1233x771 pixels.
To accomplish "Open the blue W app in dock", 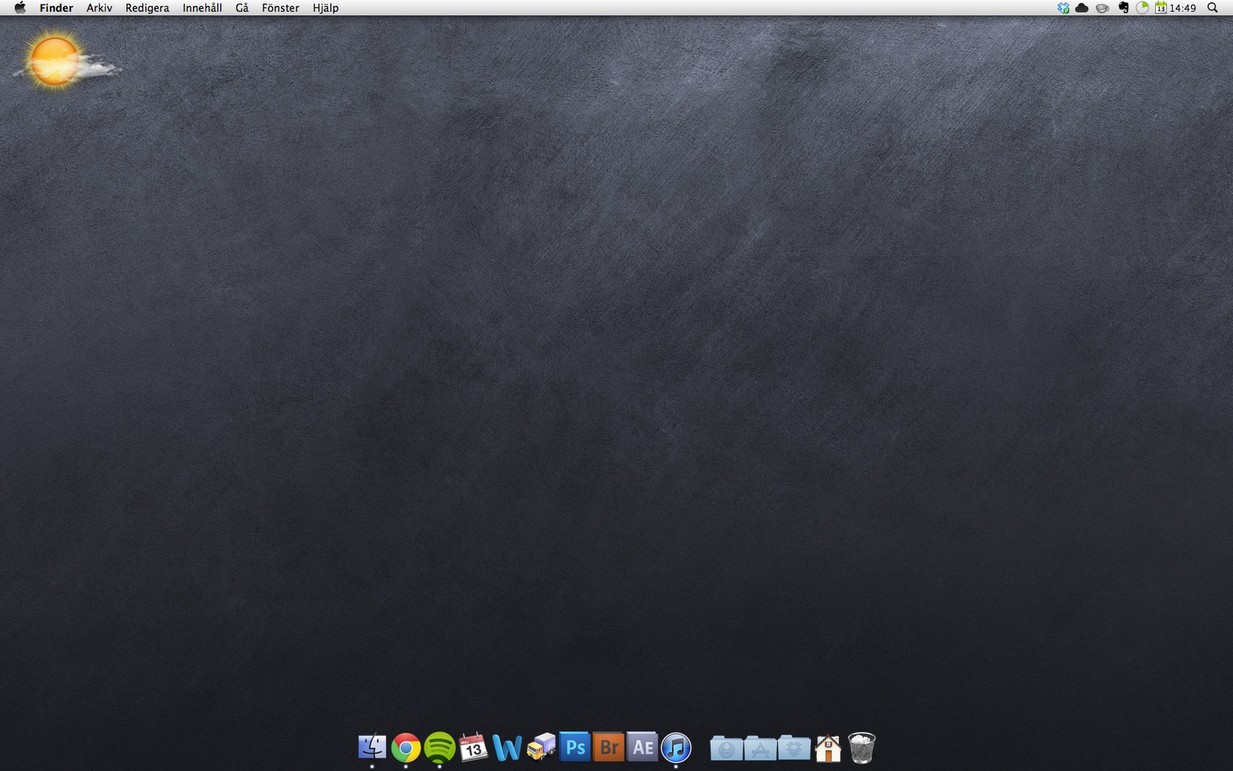I will click(507, 748).
